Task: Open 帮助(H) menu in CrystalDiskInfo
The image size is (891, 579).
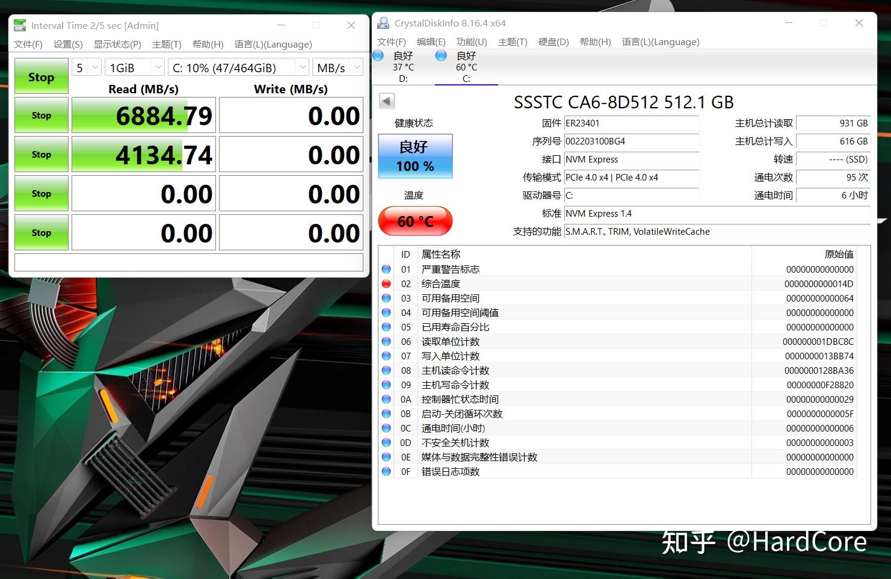Action: point(595,42)
